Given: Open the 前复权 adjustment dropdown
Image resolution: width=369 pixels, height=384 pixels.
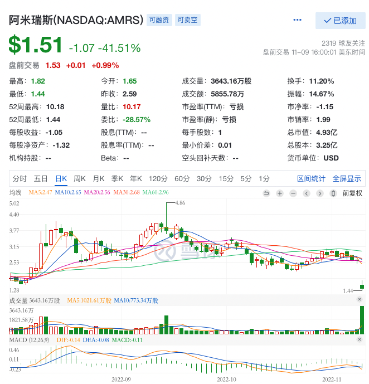Looking at the screenshot, I should (x=352, y=193).
